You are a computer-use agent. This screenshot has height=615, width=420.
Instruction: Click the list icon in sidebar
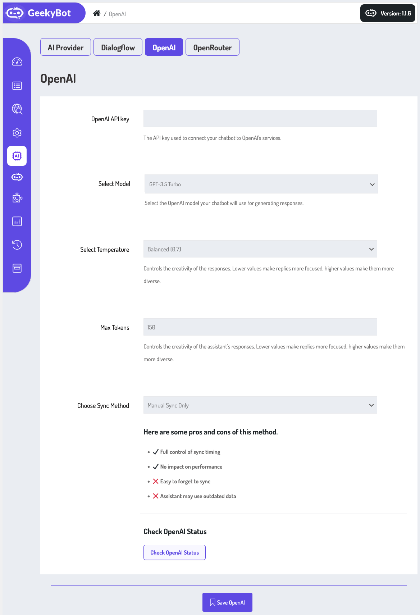tap(17, 86)
